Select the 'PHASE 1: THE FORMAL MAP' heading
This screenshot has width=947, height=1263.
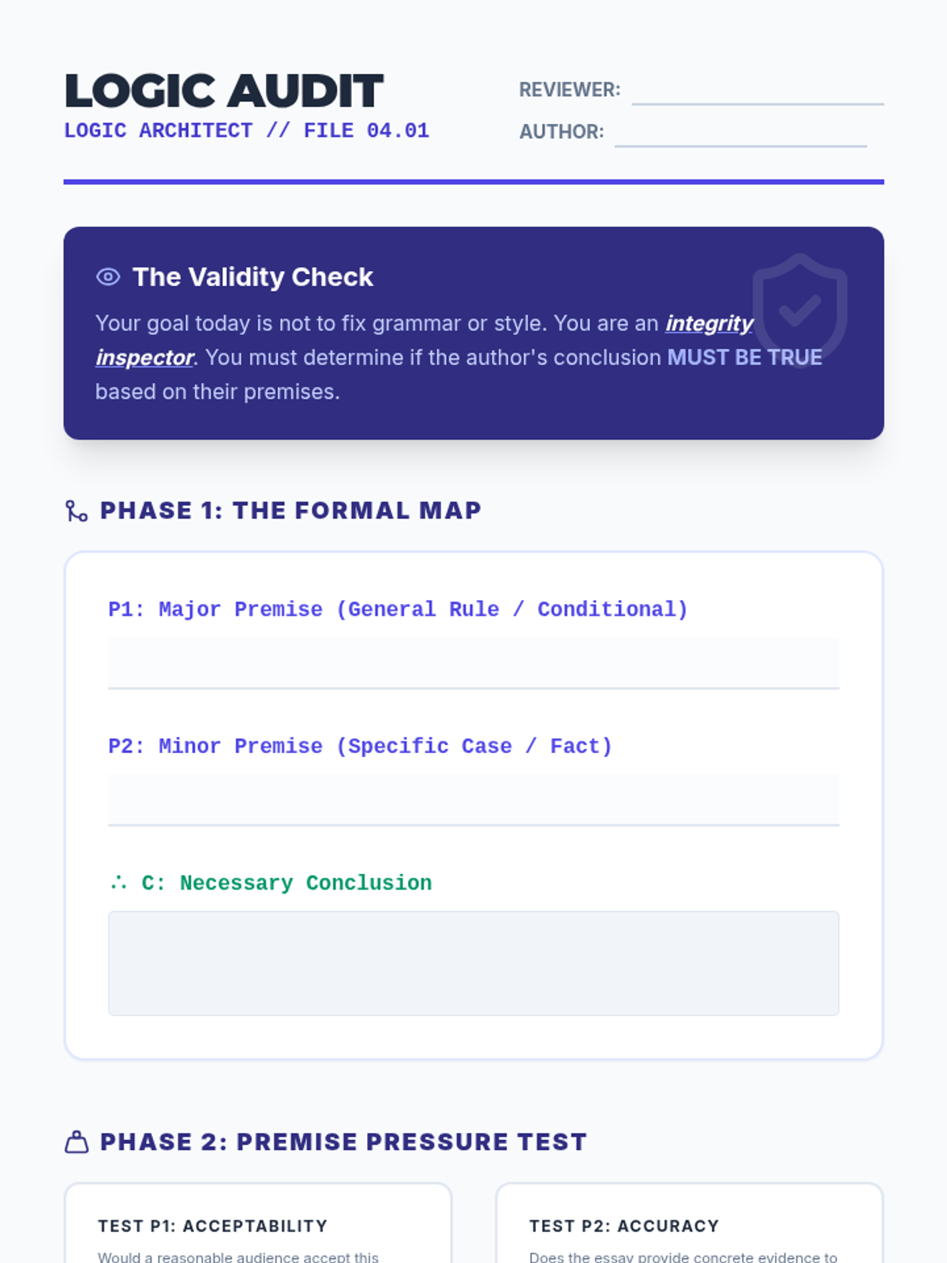pos(290,511)
